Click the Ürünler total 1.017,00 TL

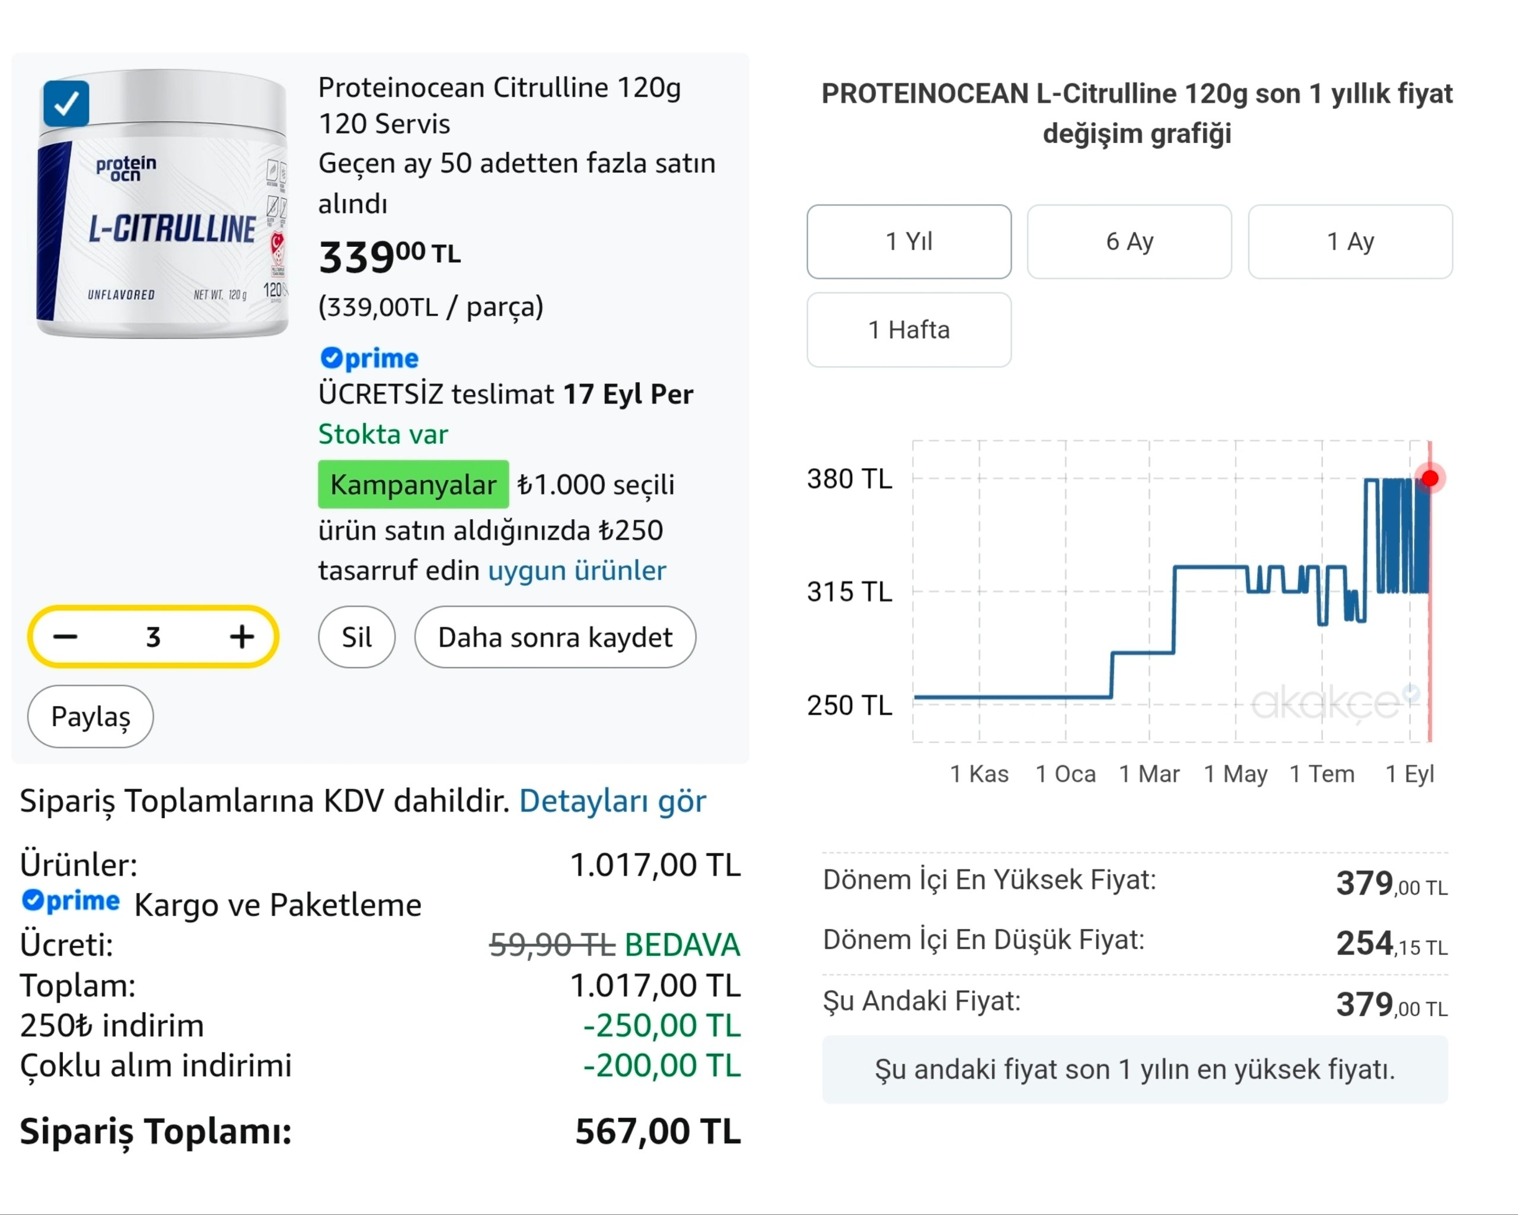pos(655,864)
